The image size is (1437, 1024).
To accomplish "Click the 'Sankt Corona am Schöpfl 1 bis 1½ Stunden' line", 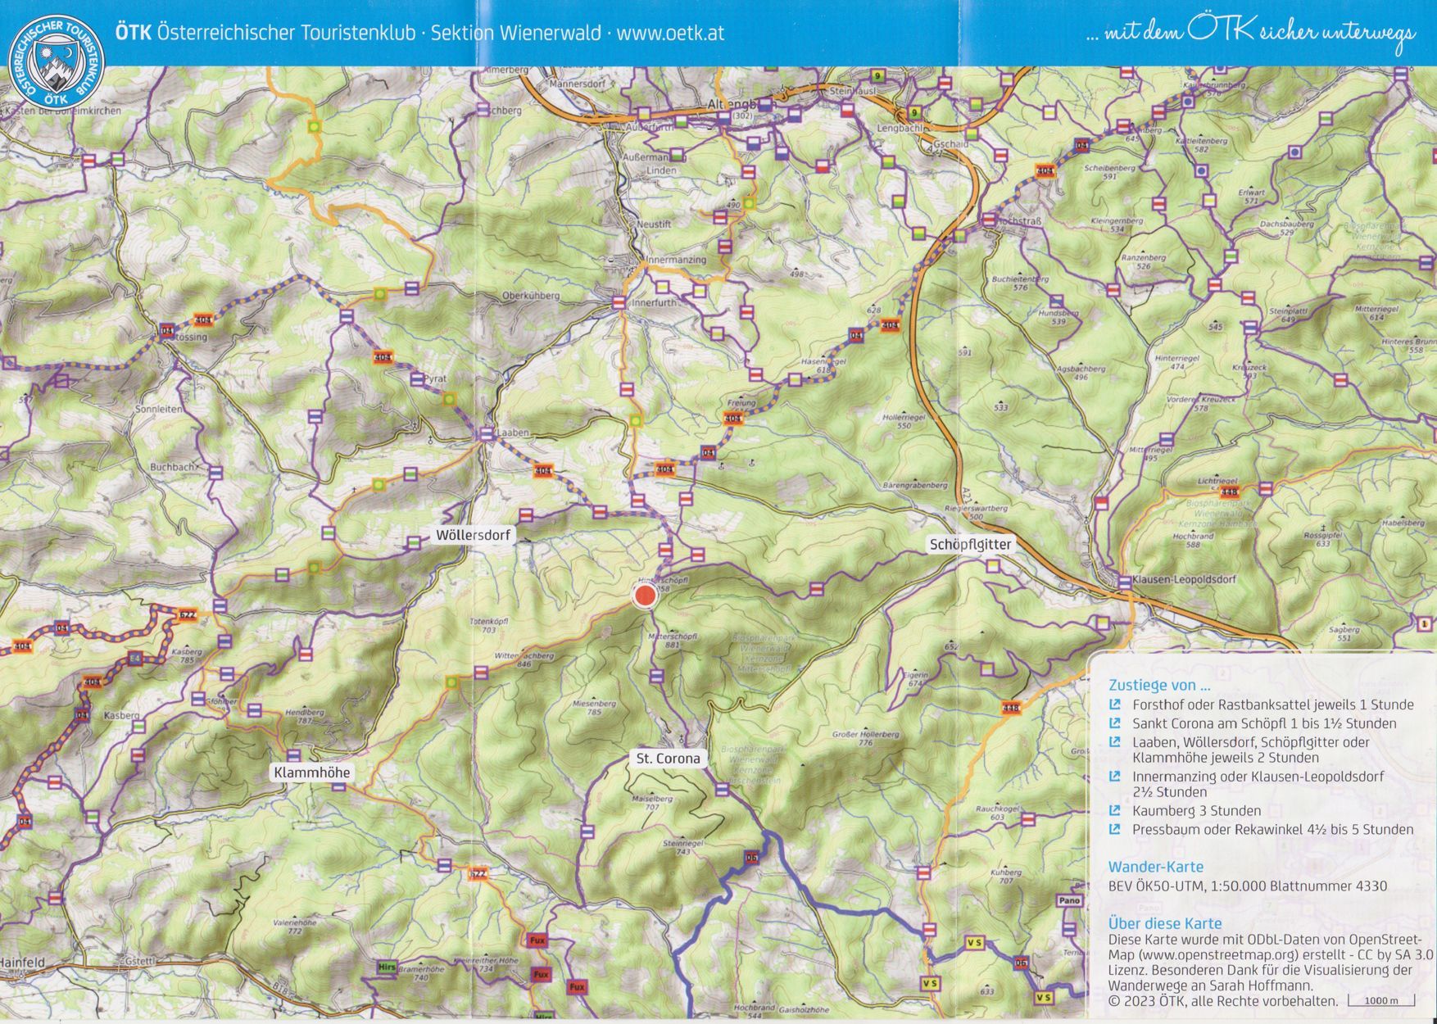I will pos(1264,723).
